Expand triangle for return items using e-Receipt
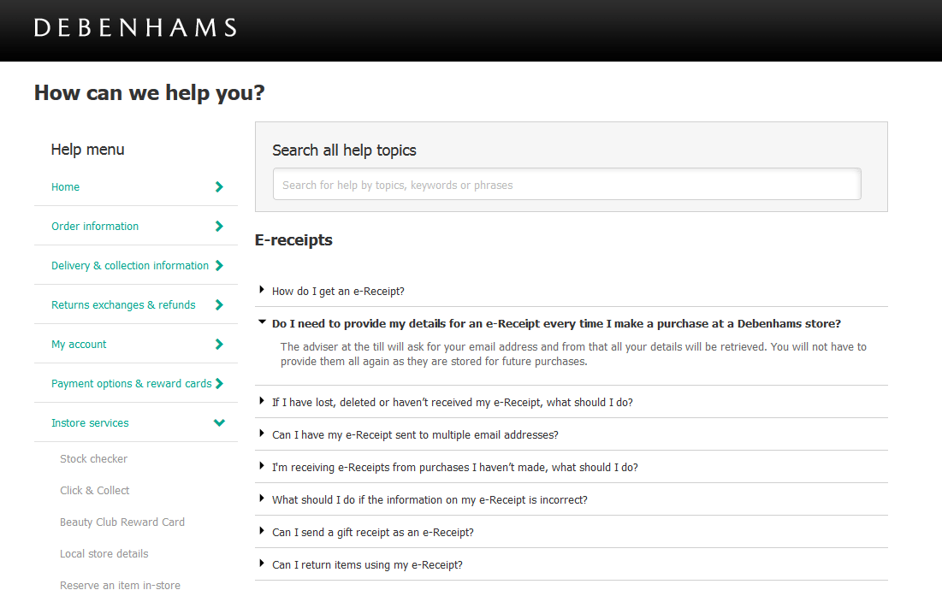This screenshot has height=596, width=942. [x=261, y=563]
